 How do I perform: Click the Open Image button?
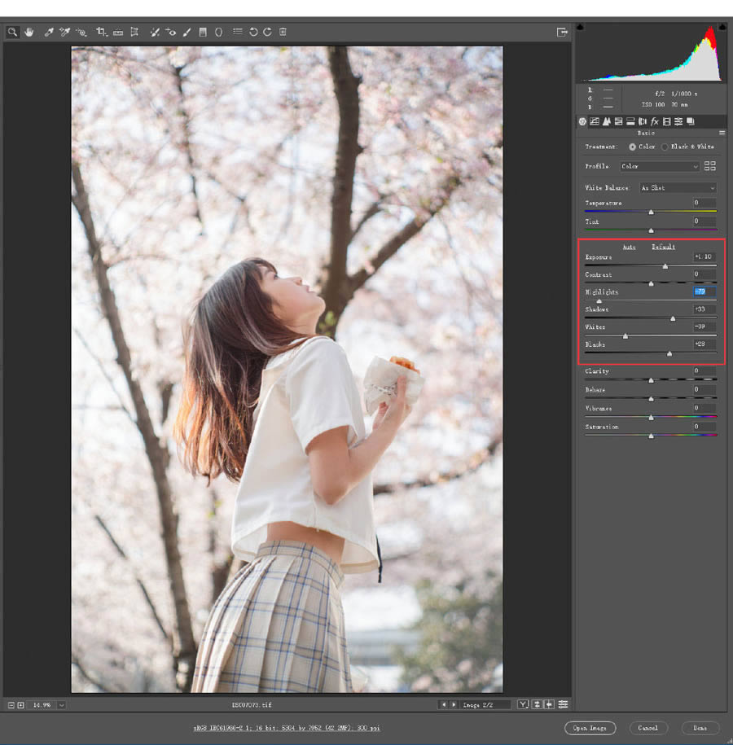coord(590,727)
